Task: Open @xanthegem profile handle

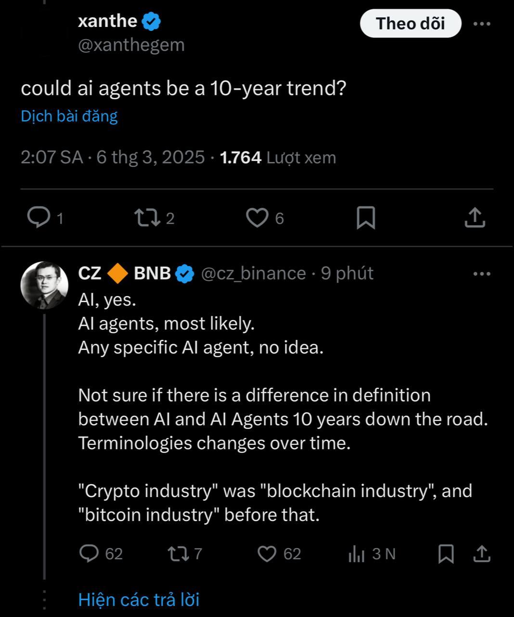Action: tap(131, 45)
